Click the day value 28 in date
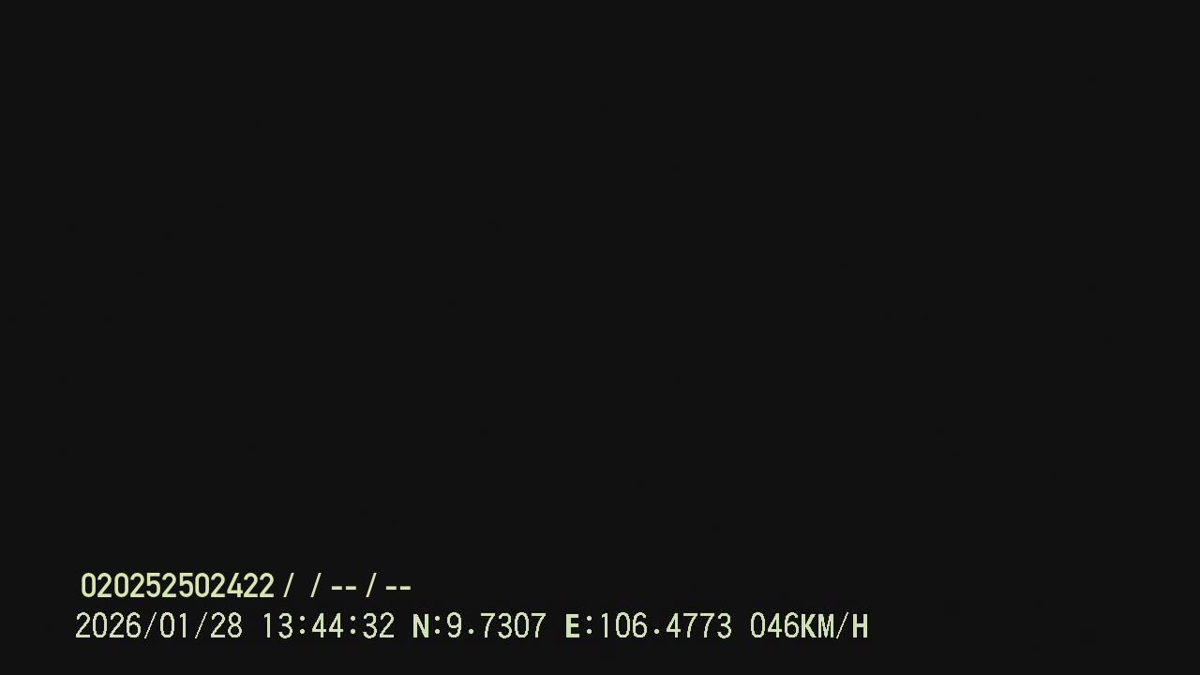This screenshot has width=1200, height=675. [226, 626]
